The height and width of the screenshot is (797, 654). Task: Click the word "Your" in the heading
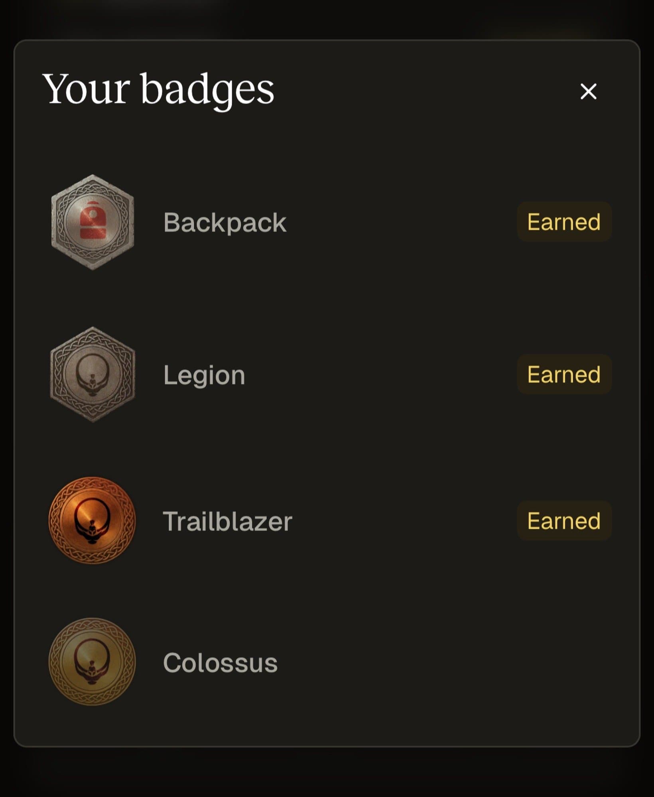coord(86,89)
